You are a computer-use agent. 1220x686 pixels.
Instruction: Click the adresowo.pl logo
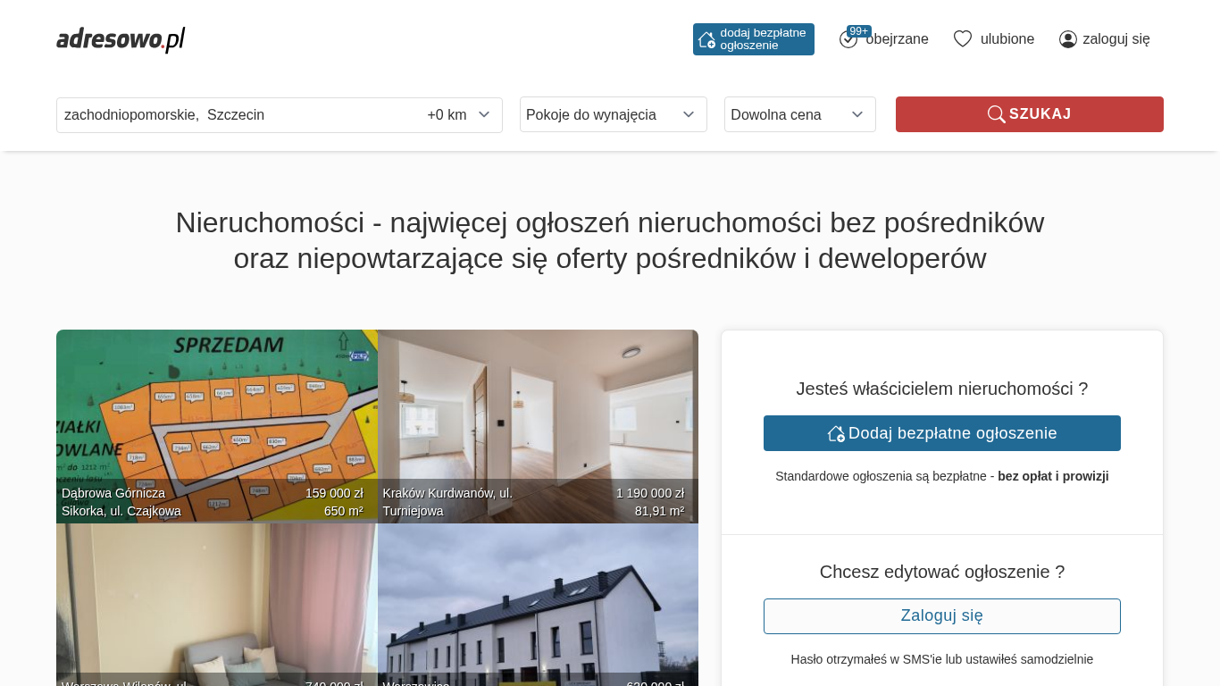point(121,39)
